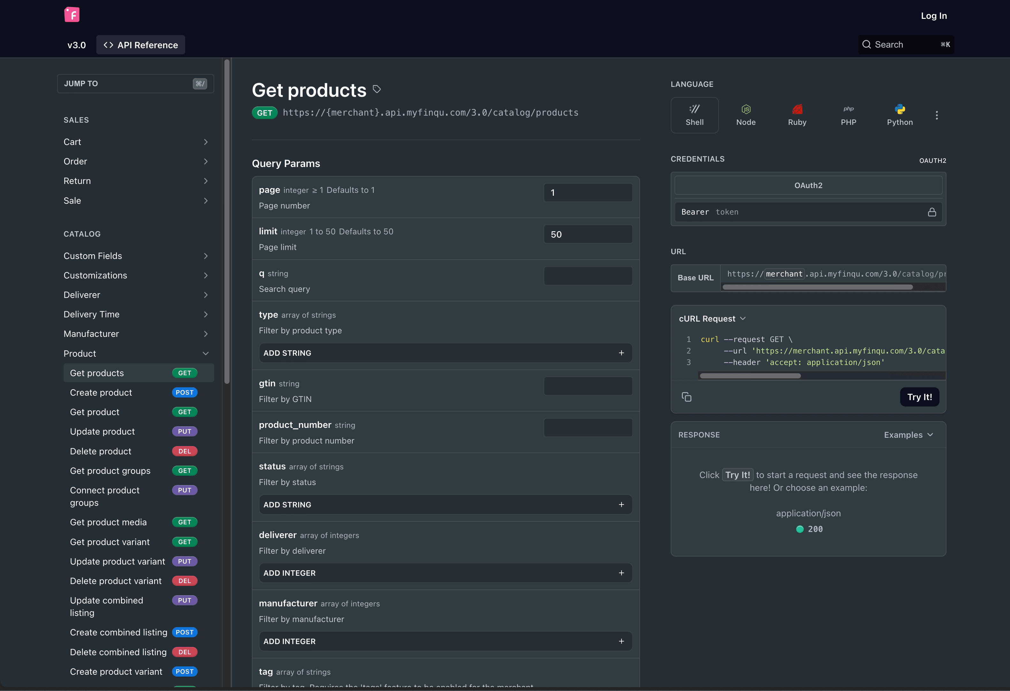Image resolution: width=1010 pixels, height=691 pixels.
Task: Select Ruby as the code language
Action: (797, 114)
